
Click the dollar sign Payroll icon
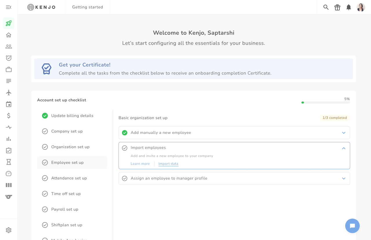9,116
